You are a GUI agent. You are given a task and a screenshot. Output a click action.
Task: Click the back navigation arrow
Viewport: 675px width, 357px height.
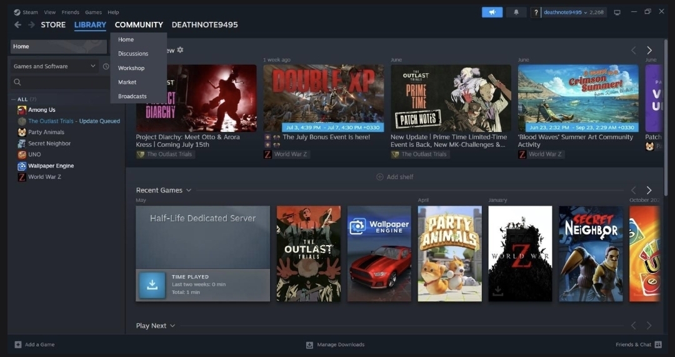pyautogui.click(x=17, y=24)
